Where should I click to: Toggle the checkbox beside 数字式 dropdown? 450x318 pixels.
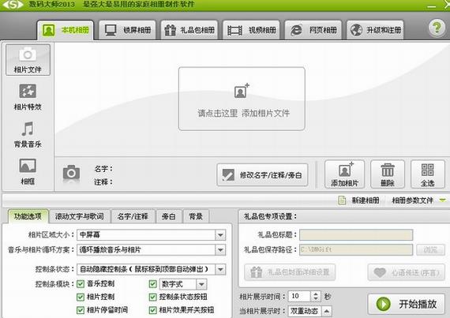pos(152,284)
